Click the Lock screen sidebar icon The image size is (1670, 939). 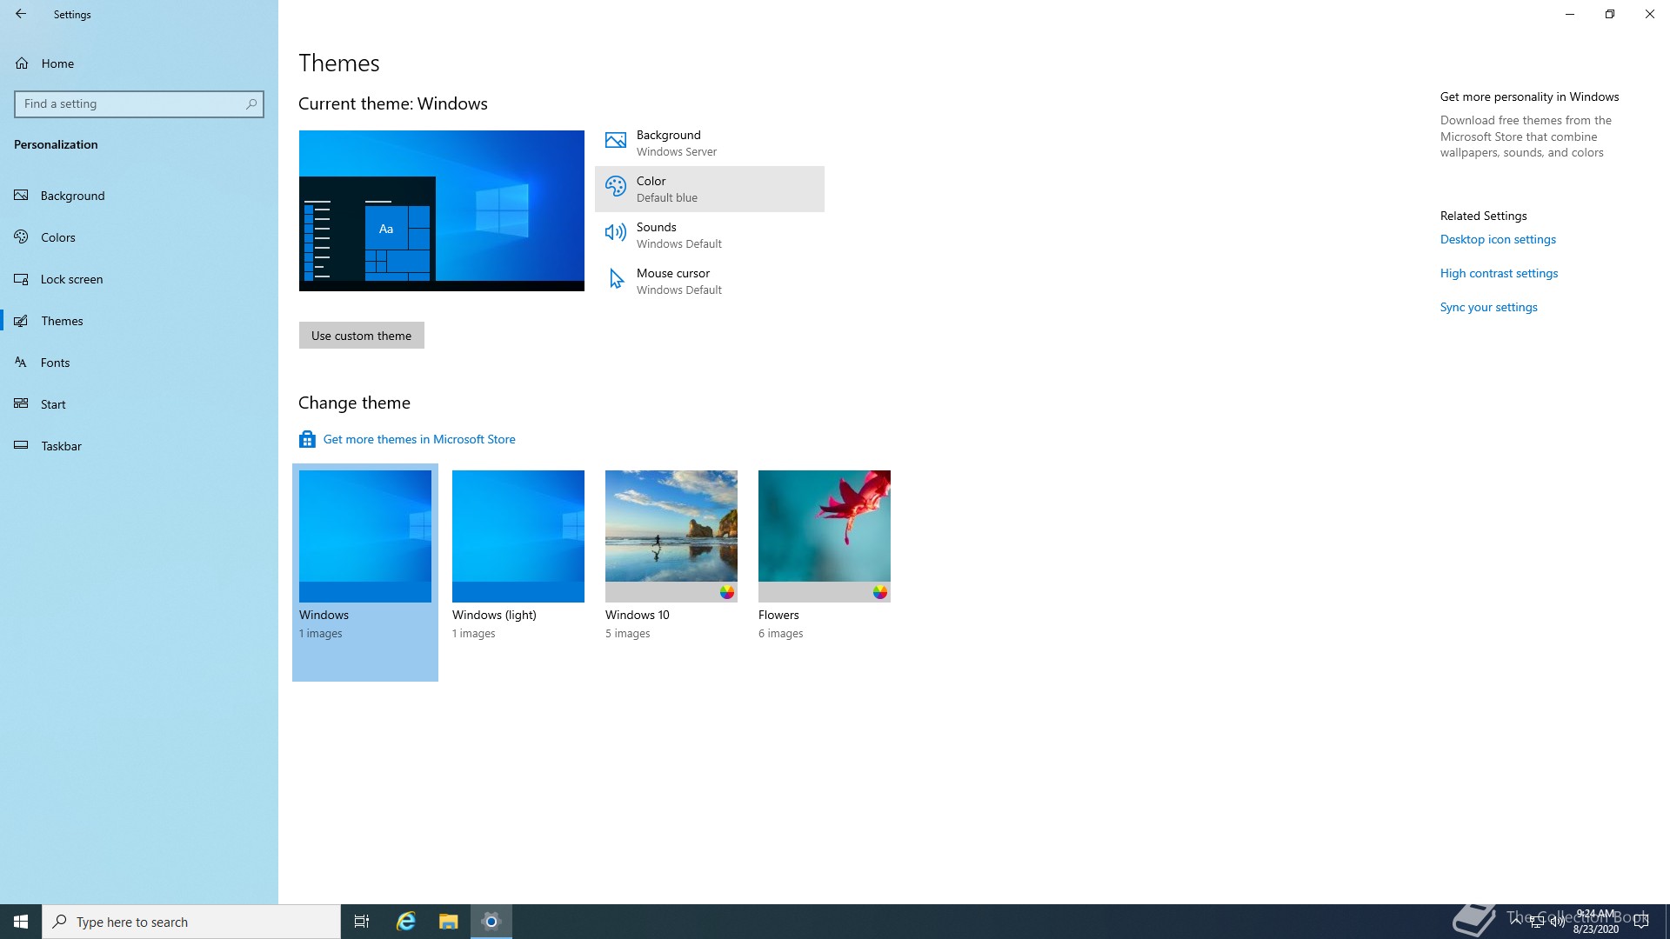(x=22, y=279)
